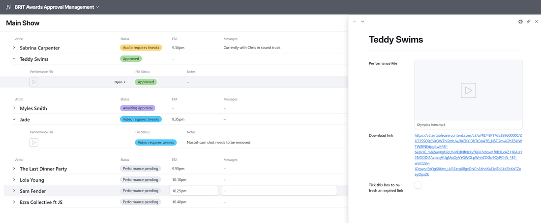Viewport: 541px width, 223px height.
Task: Open the BRIT Awards Approval Management dropdown
Action: click(98, 7)
